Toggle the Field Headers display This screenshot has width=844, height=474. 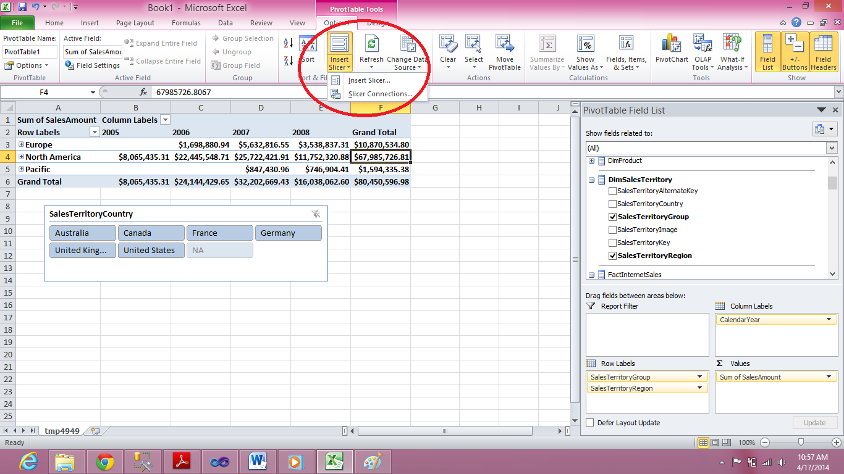[824, 52]
